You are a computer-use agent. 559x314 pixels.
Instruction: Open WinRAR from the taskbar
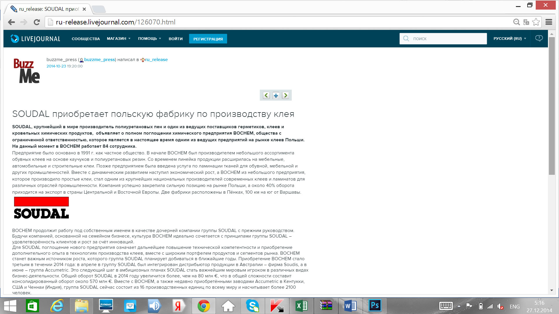[x=326, y=306]
